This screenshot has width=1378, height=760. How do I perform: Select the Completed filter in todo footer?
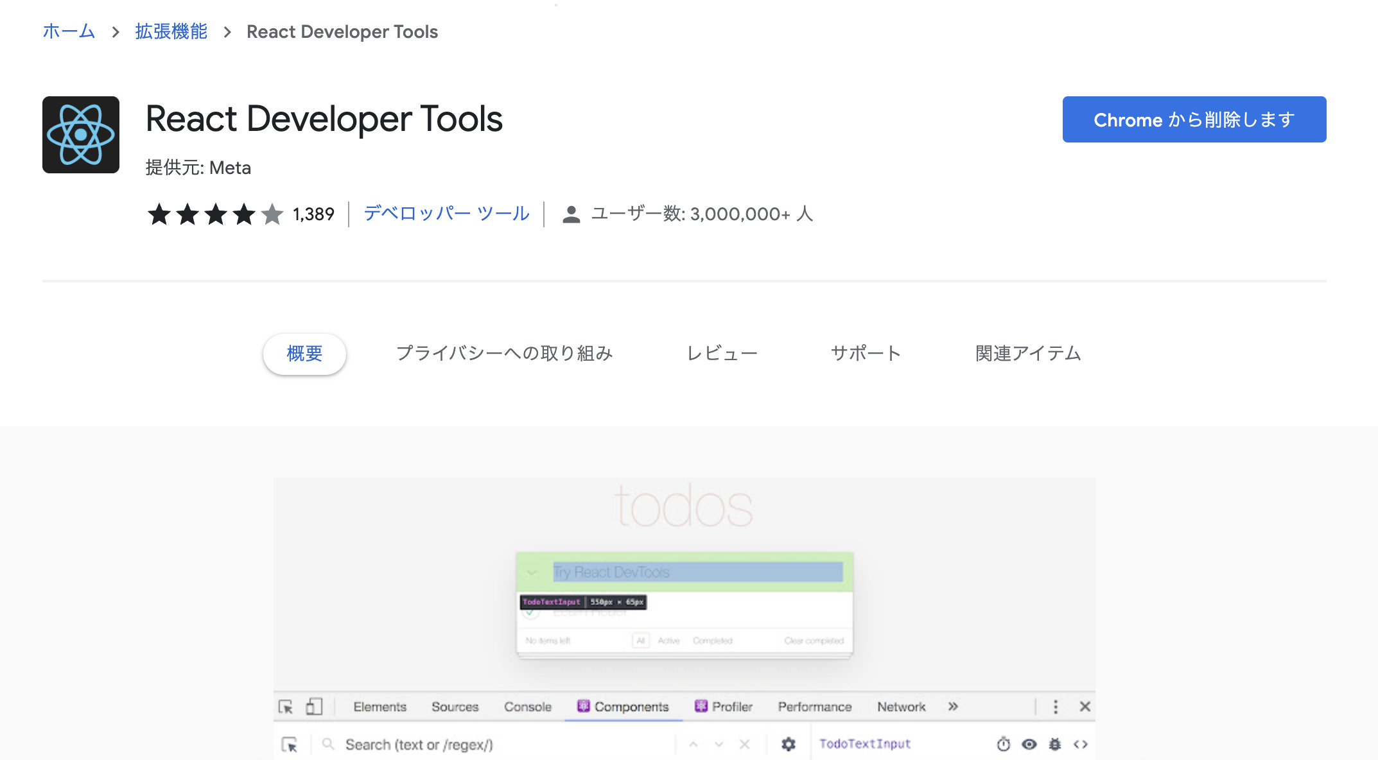point(713,641)
